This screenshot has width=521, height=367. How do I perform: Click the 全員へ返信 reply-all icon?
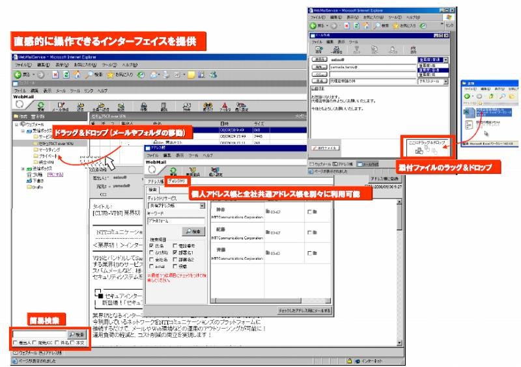point(101,106)
